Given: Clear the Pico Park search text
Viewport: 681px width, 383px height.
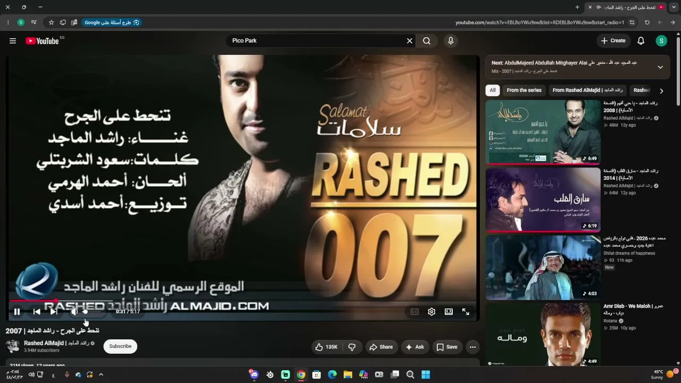Looking at the screenshot, I should pos(410,41).
